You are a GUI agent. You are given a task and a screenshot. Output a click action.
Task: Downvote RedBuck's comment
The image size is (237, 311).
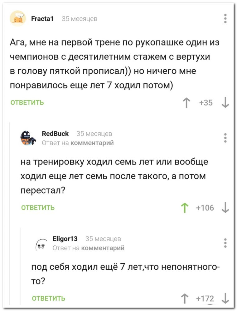225,207
